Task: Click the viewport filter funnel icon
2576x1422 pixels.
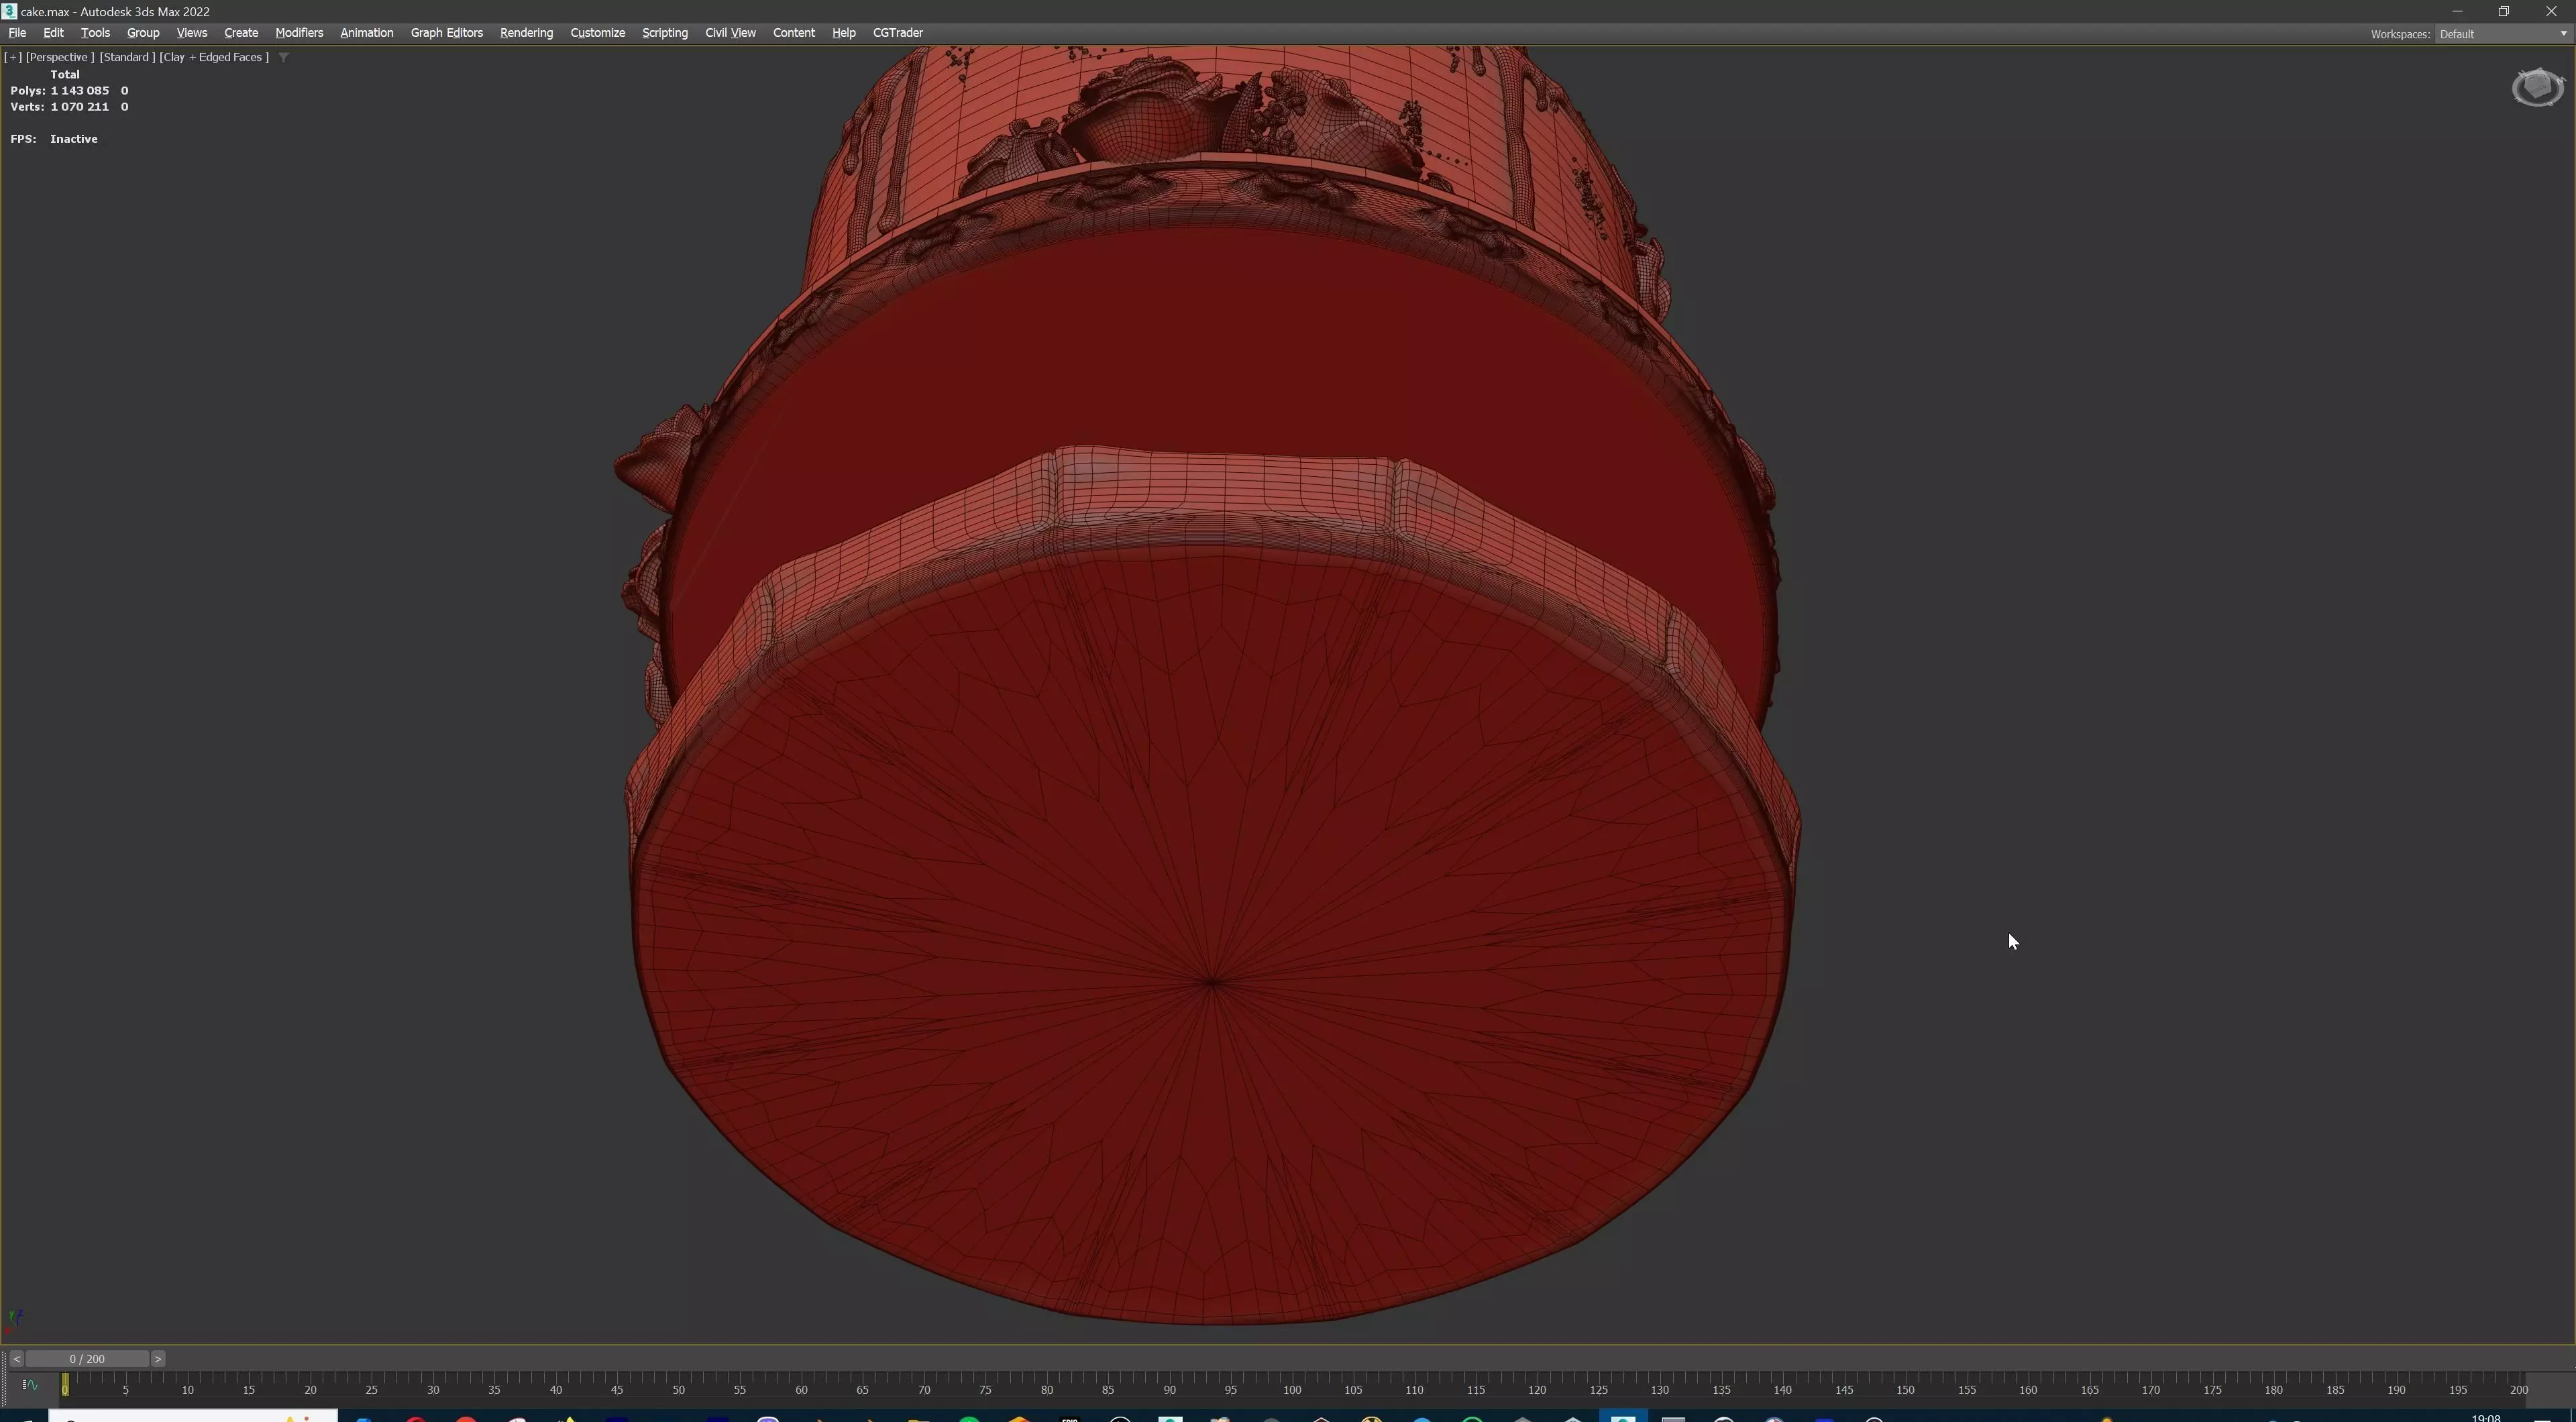Action: [283, 57]
